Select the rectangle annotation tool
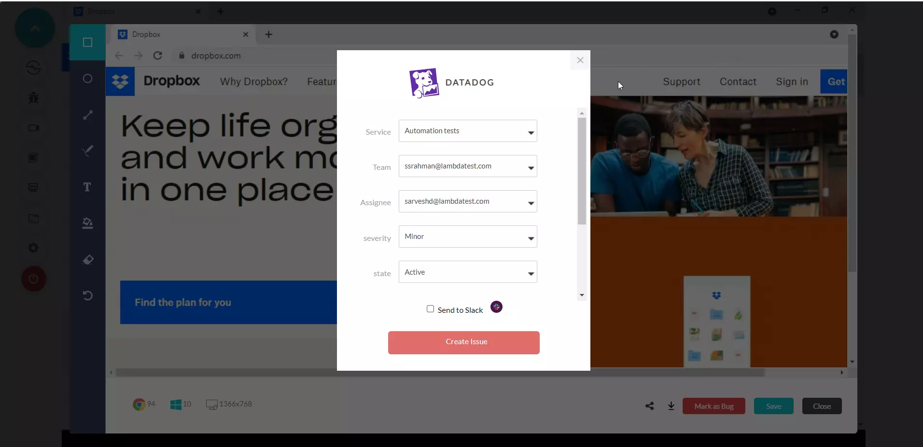The image size is (923, 447). 87,42
